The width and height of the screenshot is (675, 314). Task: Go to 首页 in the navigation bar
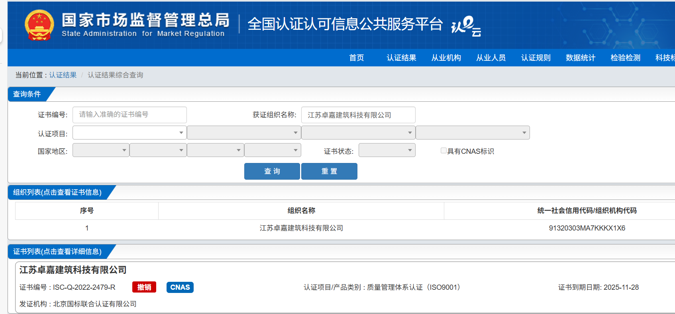(x=357, y=58)
